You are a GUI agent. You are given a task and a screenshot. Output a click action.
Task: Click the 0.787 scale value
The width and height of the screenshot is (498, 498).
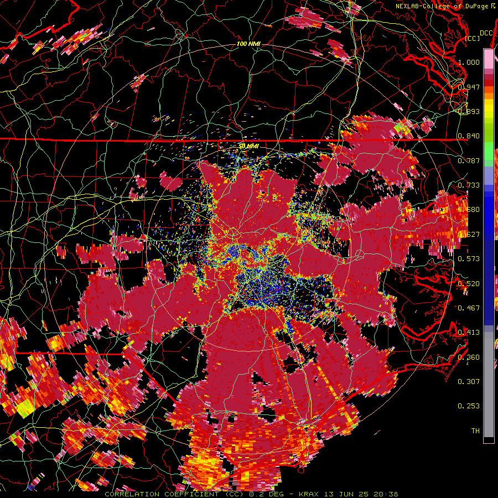click(469, 160)
